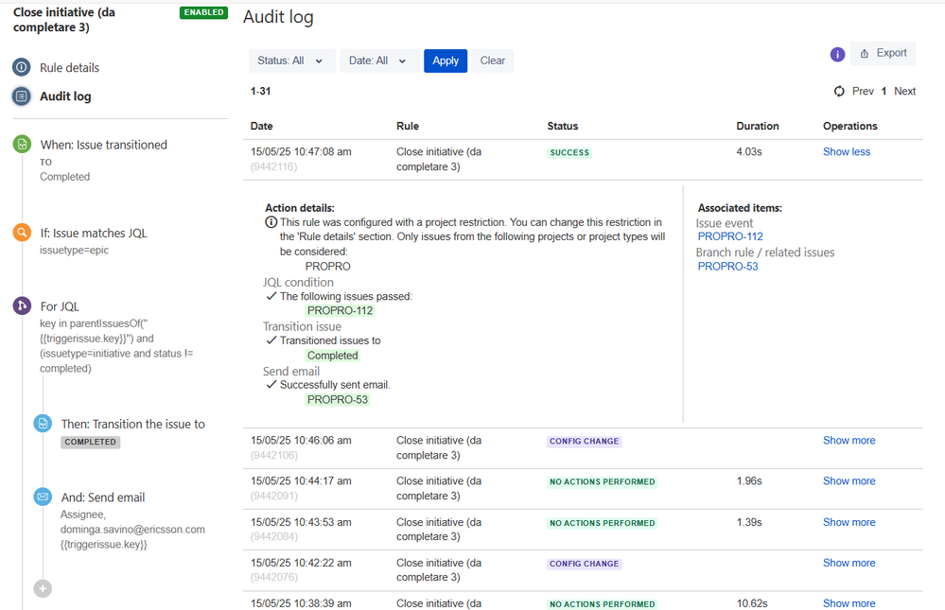Click the Duration column header
This screenshot has width=945, height=610.
758,126
